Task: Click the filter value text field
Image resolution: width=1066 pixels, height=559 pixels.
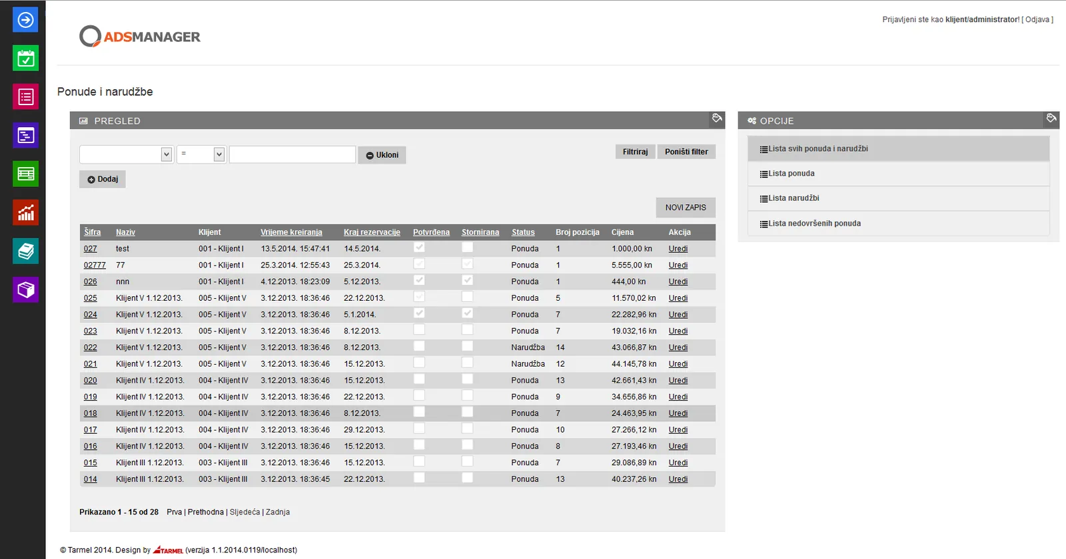Action: pos(292,154)
